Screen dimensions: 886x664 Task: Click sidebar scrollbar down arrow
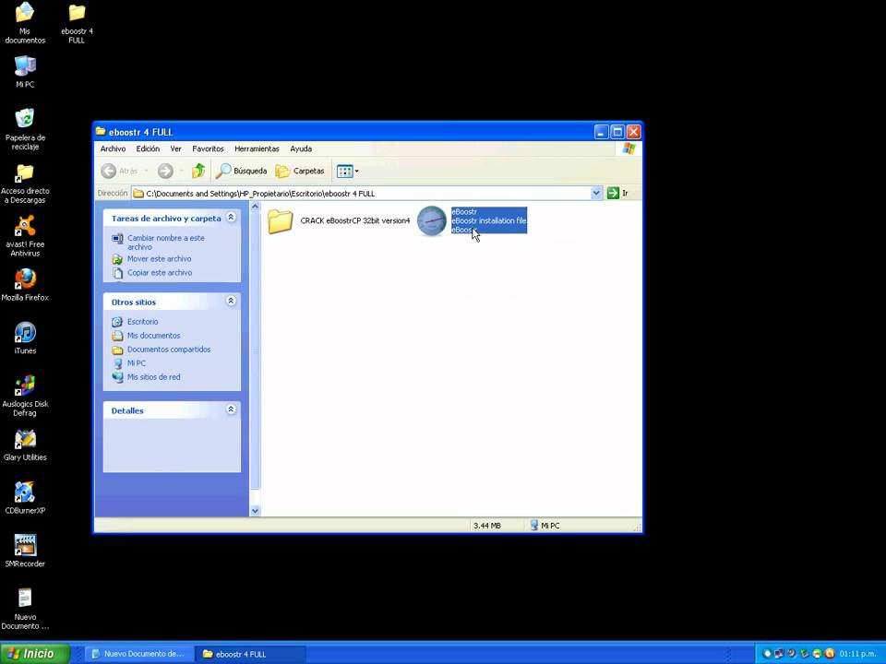(255, 511)
